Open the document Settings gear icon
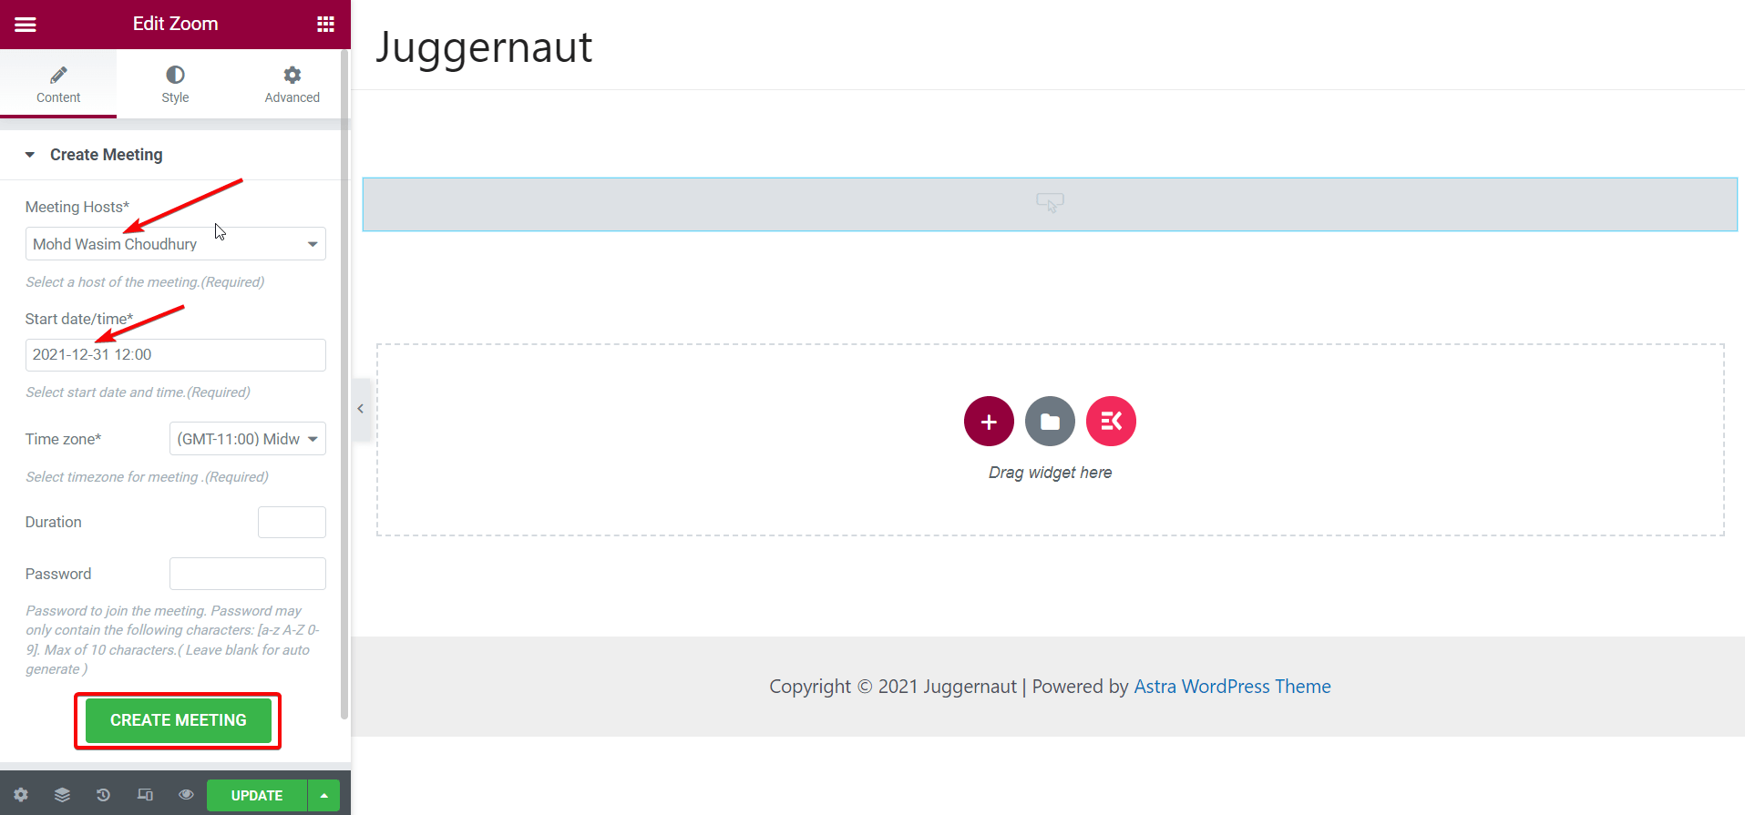 coord(20,794)
